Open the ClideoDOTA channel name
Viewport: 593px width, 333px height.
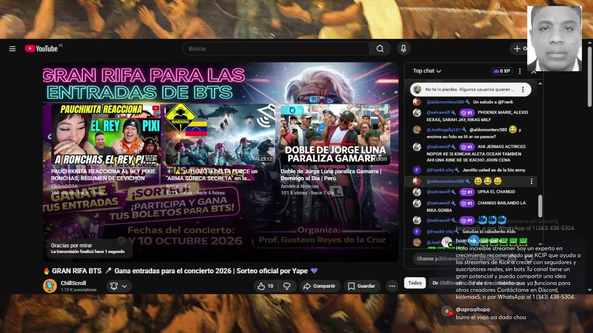point(64,186)
